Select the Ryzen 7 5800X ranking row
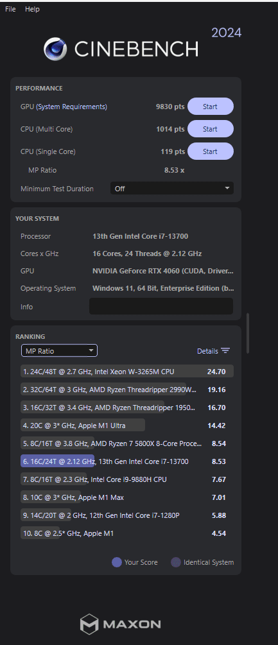Screen dimensions: 278x645 click(x=127, y=443)
